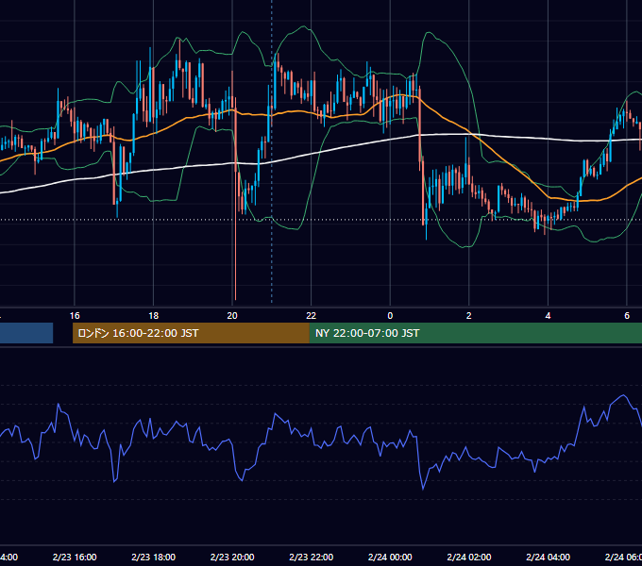
Task: Click the 2/24 04:00 date label
Action: 548,557
